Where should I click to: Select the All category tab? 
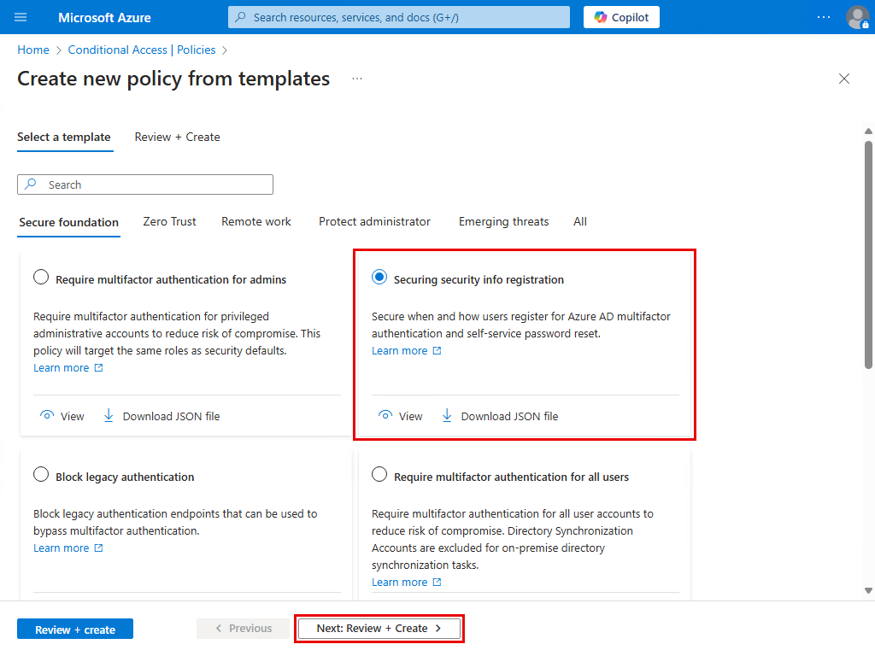tap(580, 221)
